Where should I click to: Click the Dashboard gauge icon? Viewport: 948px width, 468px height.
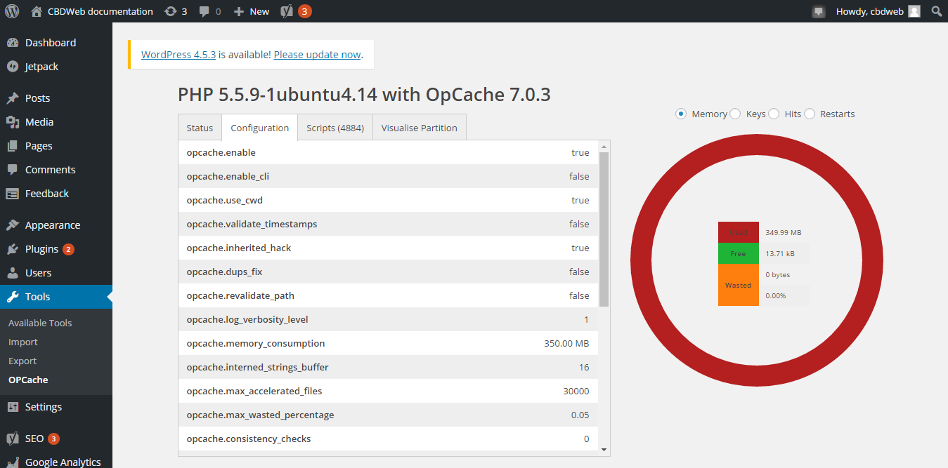(13, 43)
